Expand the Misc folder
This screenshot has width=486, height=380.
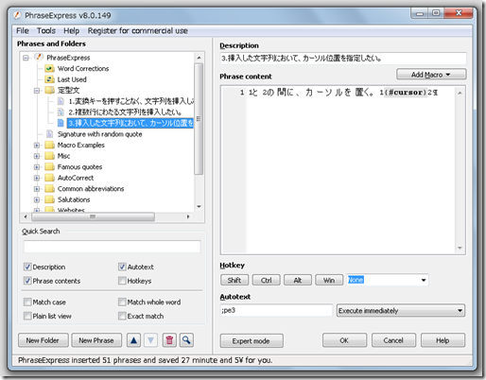(37, 156)
